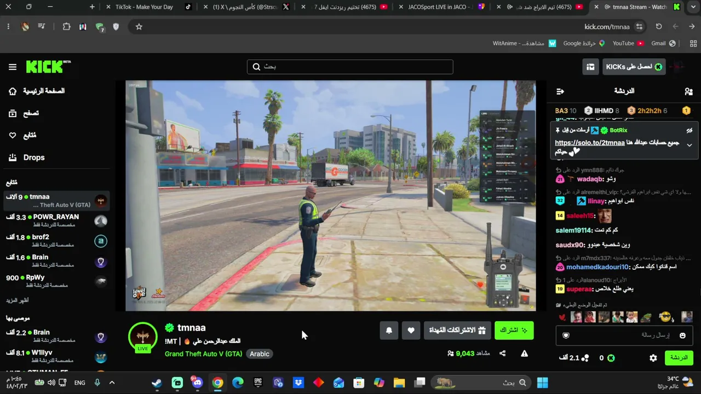Image resolution: width=701 pixels, height=394 pixels.
Task: Select the tmnaa channel in followed list
Action: 57,200
